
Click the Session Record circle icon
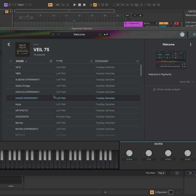pos(107,5)
